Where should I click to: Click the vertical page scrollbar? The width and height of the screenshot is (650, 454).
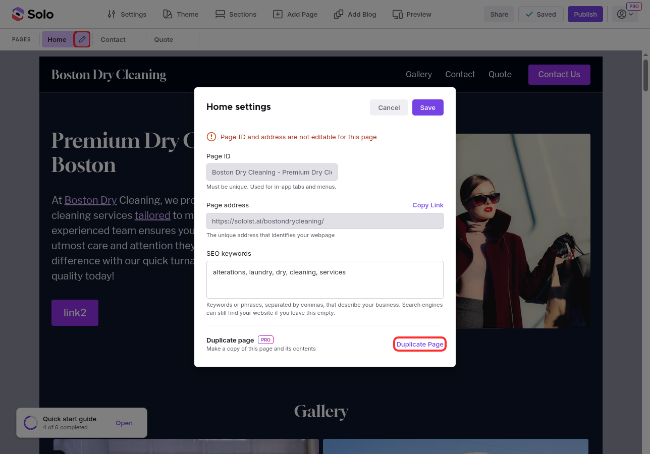point(645,76)
